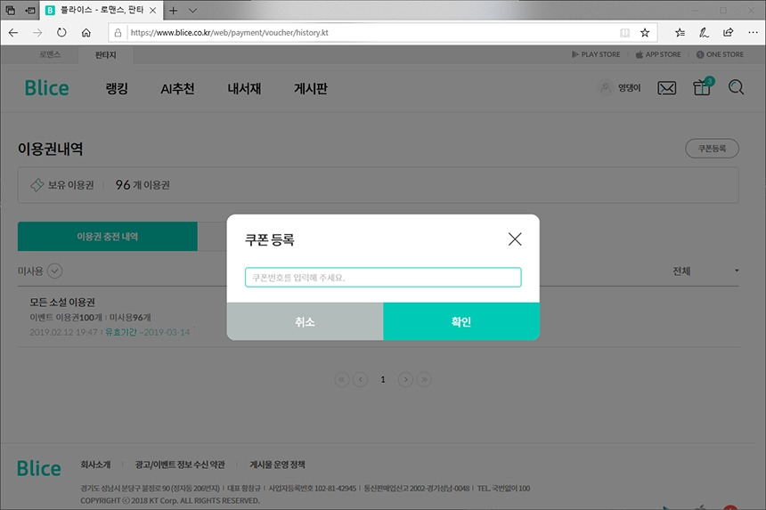Open the add notes pen icon
This screenshot has width=766, height=510.
(x=704, y=33)
